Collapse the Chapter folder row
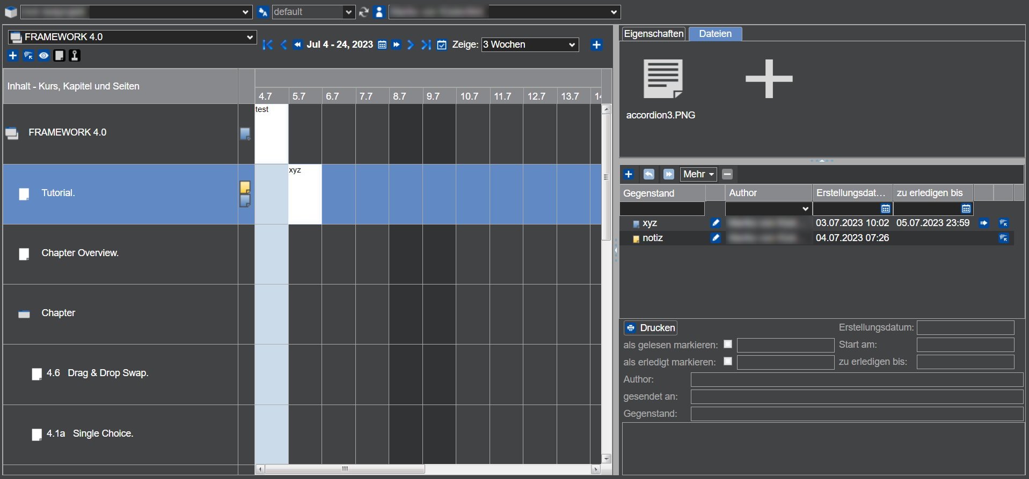 [x=24, y=314]
